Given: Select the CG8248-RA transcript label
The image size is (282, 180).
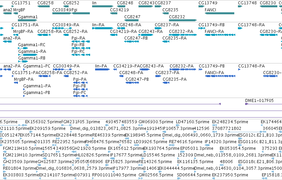Looking at the screenshot, I should 129,25.
